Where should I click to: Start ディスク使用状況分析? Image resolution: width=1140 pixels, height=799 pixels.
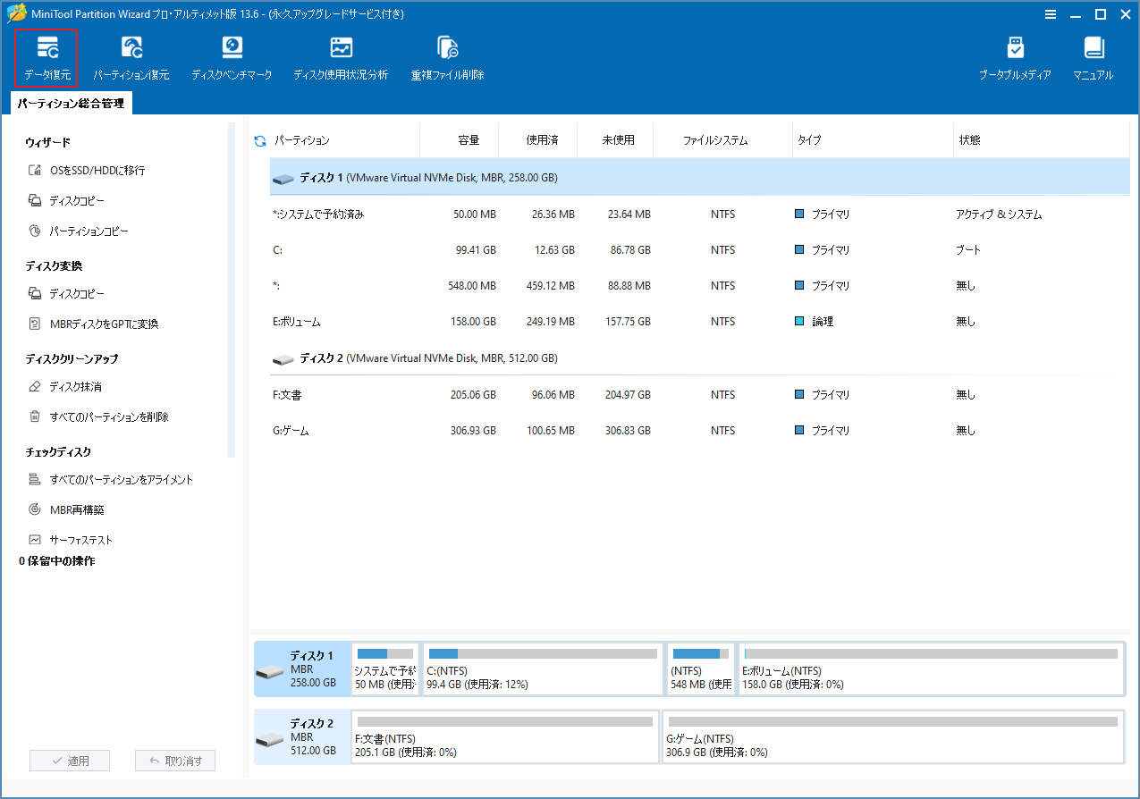341,56
